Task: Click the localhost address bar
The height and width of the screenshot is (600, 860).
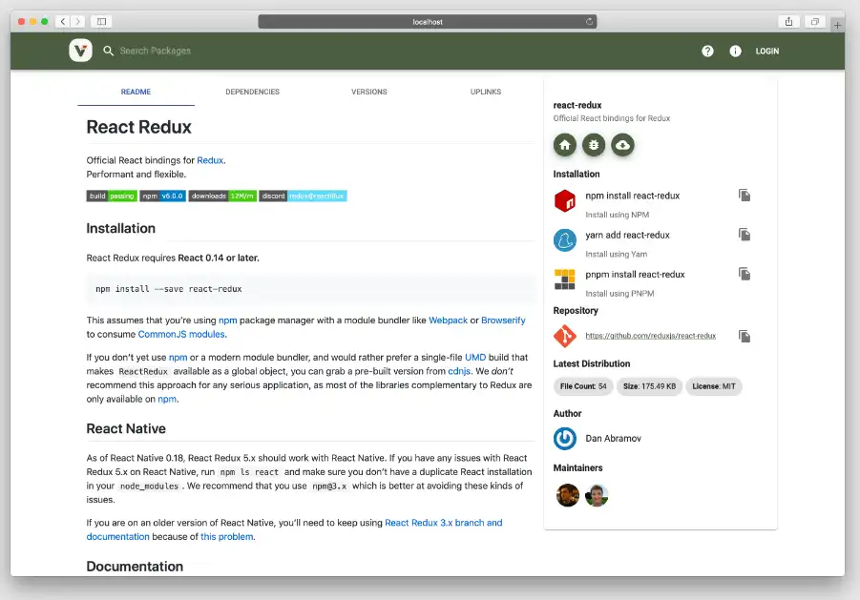Action: click(x=428, y=21)
